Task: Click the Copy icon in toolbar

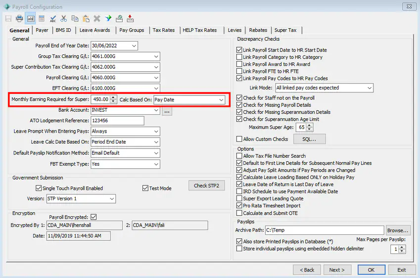Action: click(75, 19)
